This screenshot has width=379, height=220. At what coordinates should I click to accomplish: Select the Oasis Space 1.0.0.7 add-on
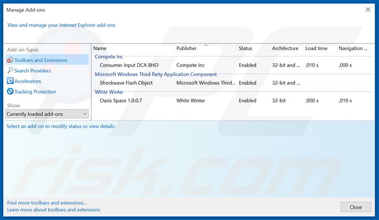[120, 100]
